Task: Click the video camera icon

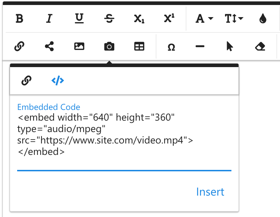Action: (109, 46)
